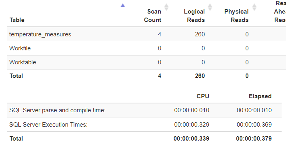286x147 pixels.
Task: Click the Elapsed column header
Action: [260, 96]
